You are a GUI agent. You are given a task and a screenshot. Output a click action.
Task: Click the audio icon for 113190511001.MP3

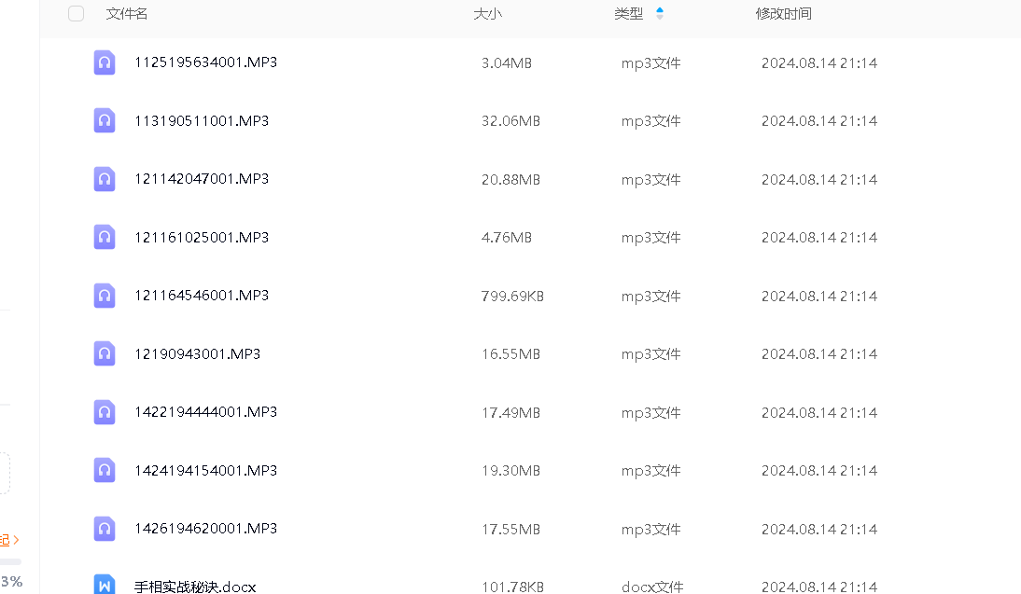point(105,120)
